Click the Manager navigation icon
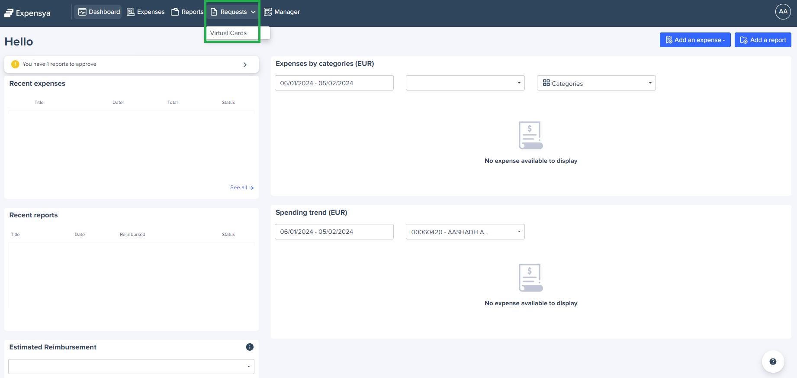This screenshot has height=378, width=797. click(268, 12)
